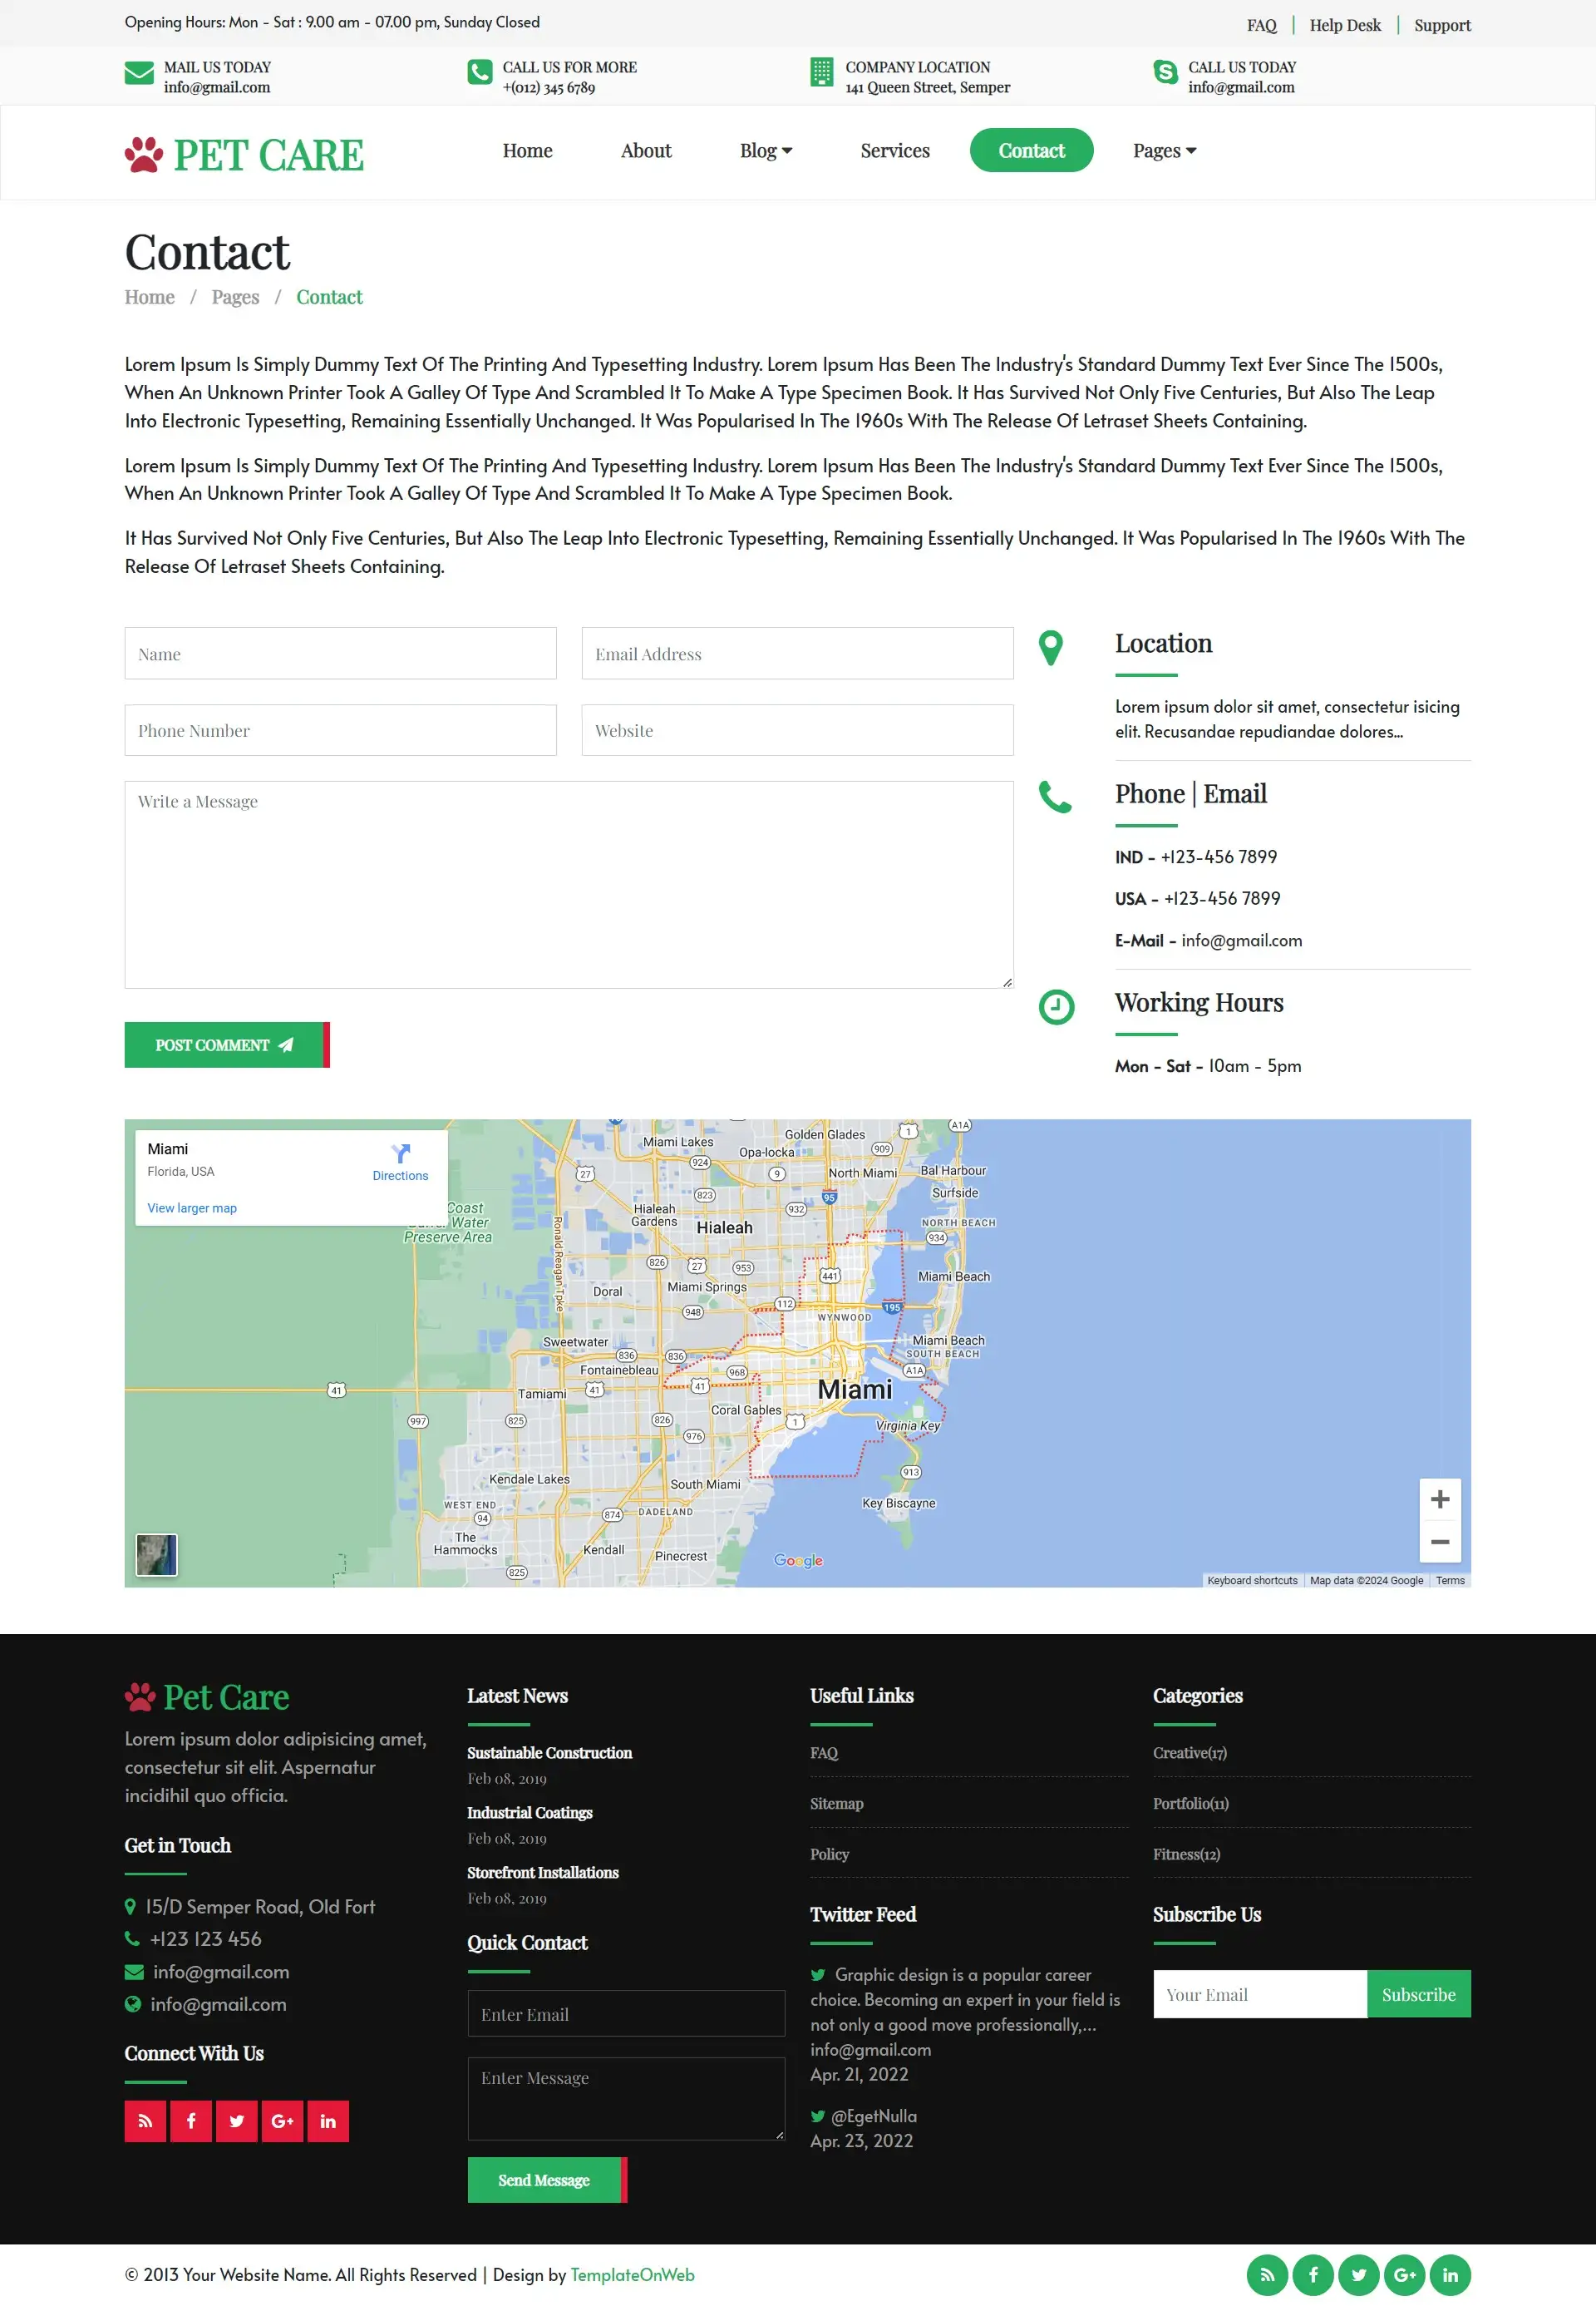Screen dimensions: 1596x2306
Task: Expand the Pages navigation dropdown
Action: (x=1164, y=151)
